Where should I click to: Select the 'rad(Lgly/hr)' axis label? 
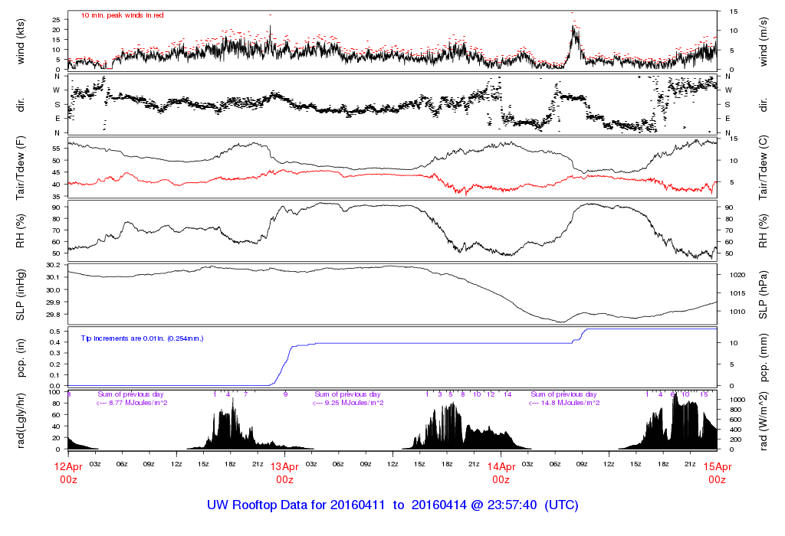pyautogui.click(x=20, y=420)
